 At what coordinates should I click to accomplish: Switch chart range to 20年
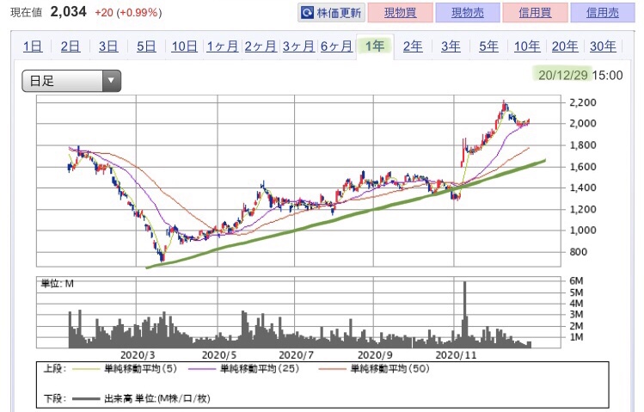(565, 46)
